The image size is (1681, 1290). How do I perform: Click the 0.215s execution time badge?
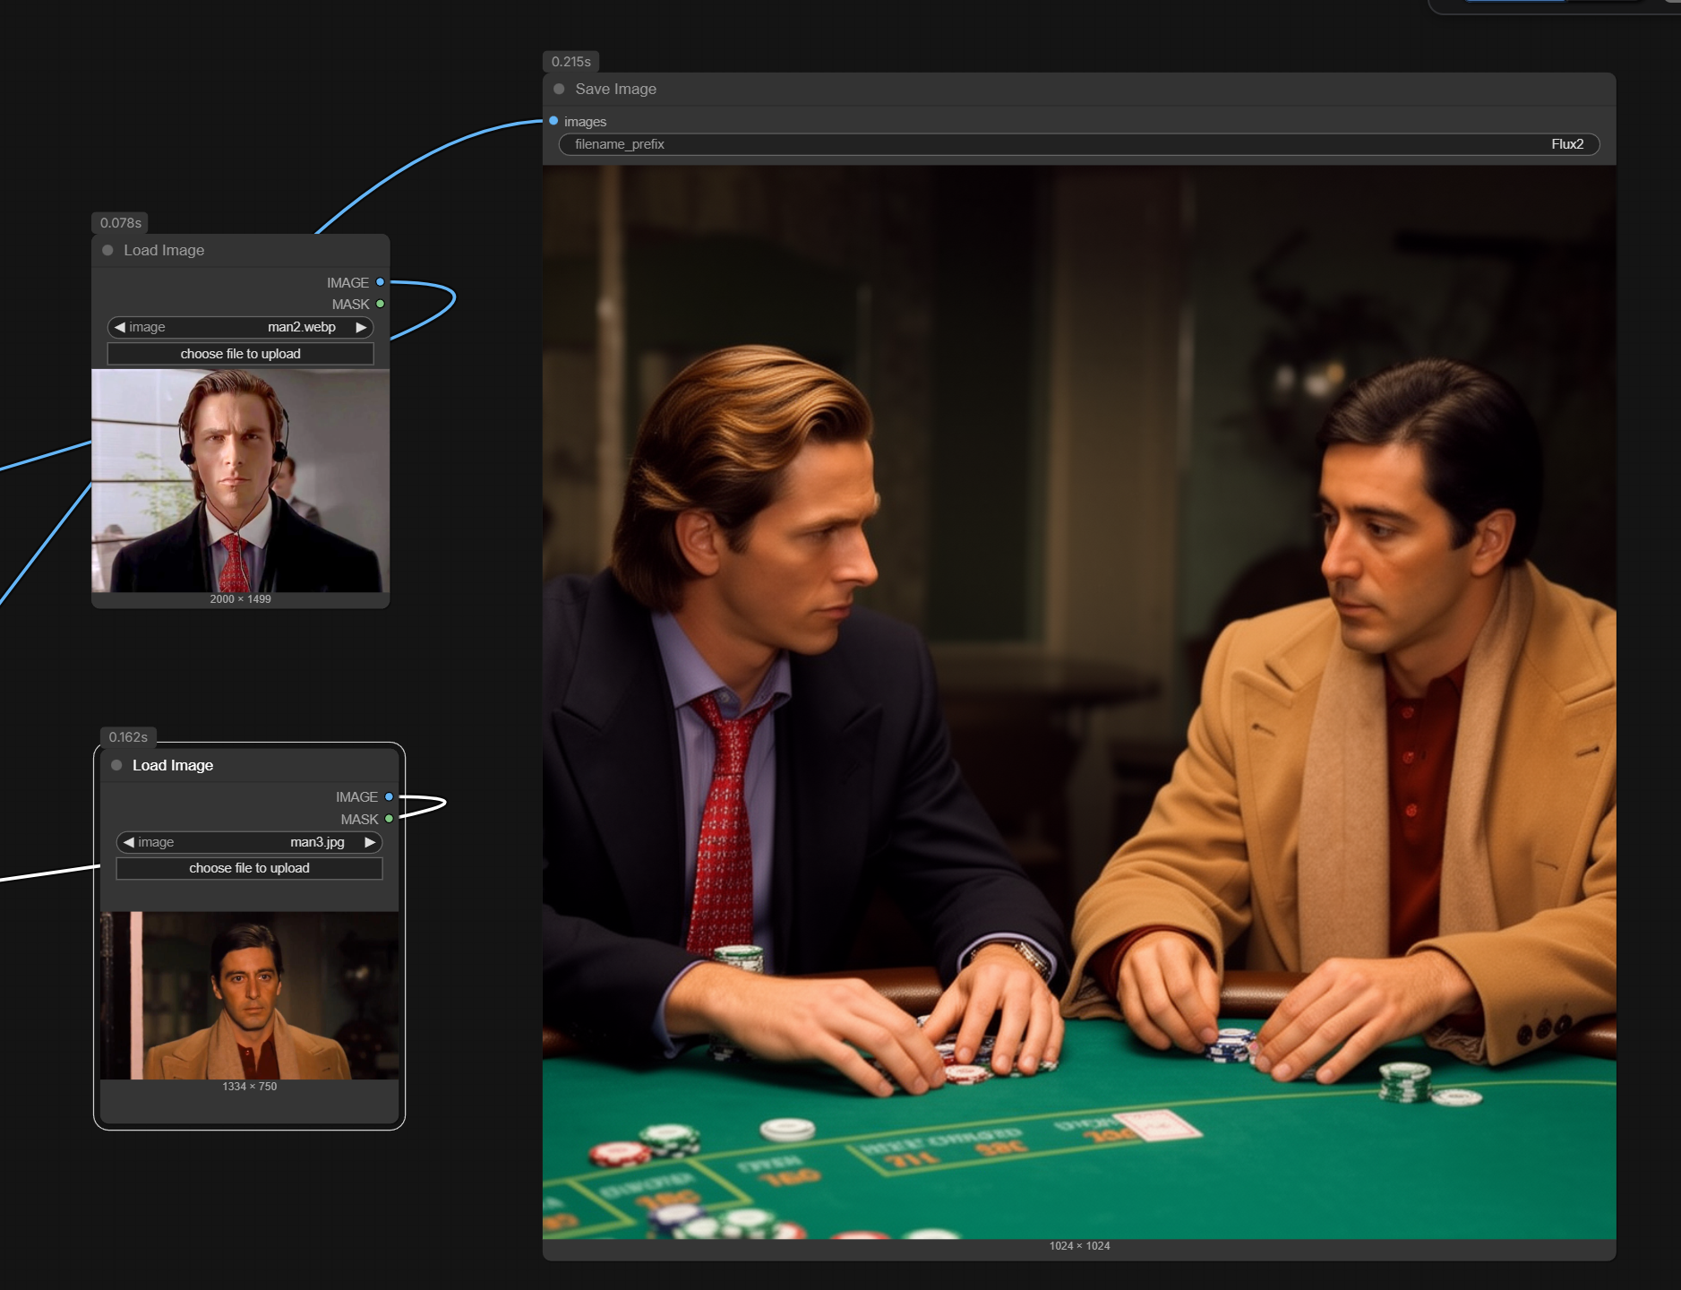pyautogui.click(x=571, y=62)
